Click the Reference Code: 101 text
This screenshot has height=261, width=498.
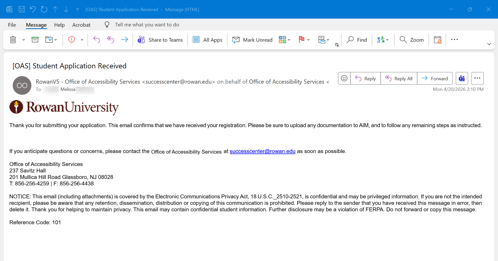[35, 222]
